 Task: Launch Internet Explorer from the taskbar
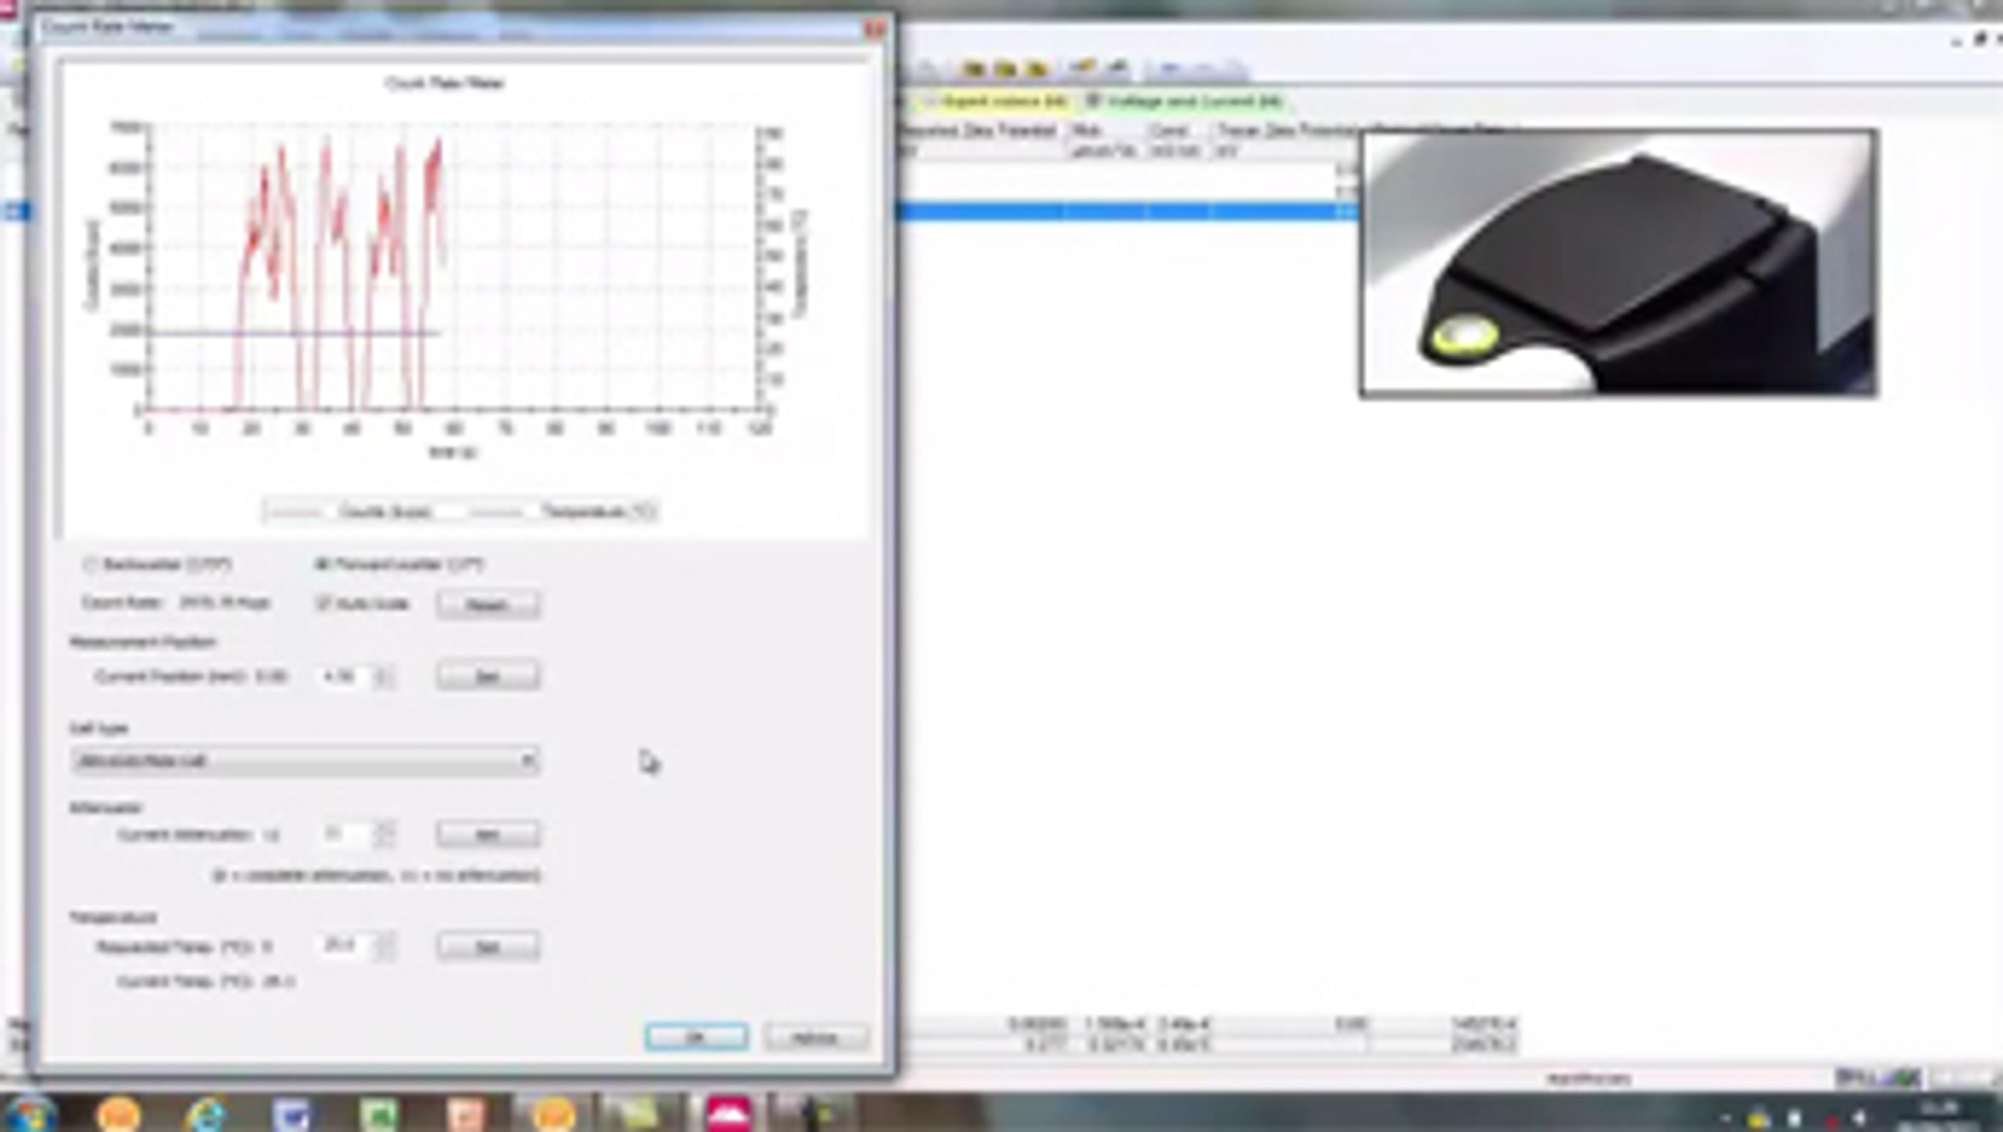point(207,1113)
